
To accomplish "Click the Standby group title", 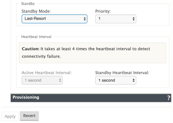I will point(28,4).
